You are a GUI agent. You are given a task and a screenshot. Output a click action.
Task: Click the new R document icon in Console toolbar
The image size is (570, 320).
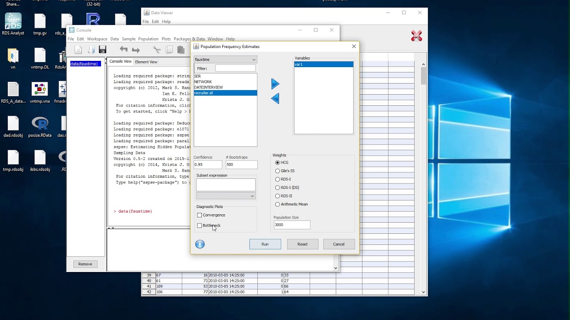click(78, 50)
